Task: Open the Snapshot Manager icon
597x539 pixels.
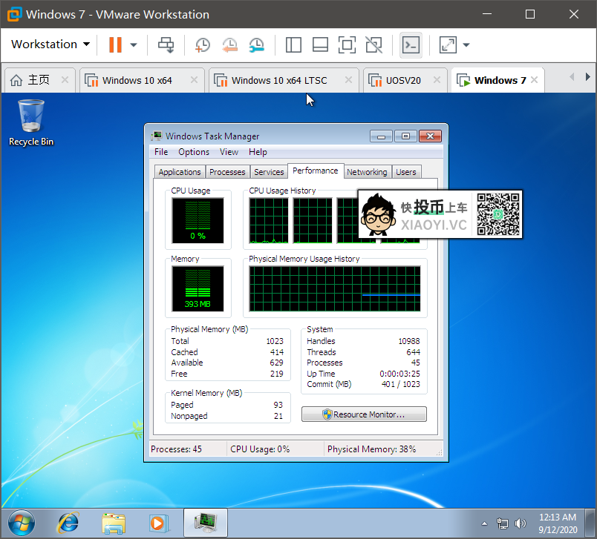Action: [256, 44]
